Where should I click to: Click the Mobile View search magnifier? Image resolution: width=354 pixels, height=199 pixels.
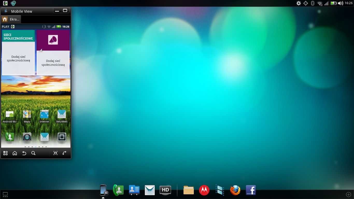[33, 153]
